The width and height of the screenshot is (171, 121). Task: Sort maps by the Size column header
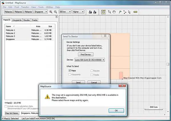pos(49,26)
